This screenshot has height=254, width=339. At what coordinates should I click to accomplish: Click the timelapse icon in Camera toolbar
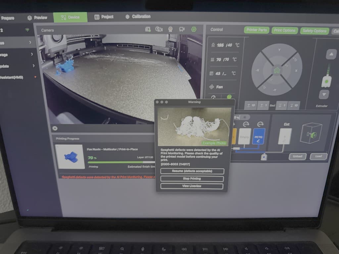point(159,29)
